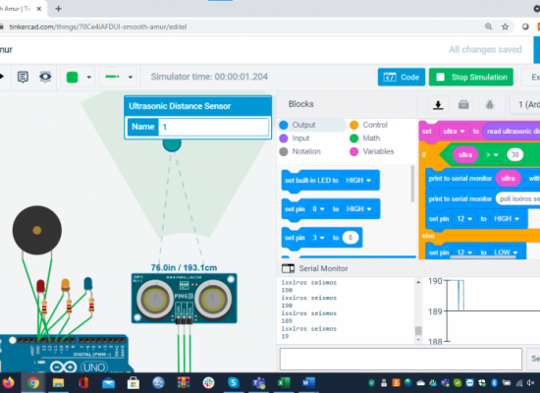Open Slack from the taskbar

coord(208,383)
